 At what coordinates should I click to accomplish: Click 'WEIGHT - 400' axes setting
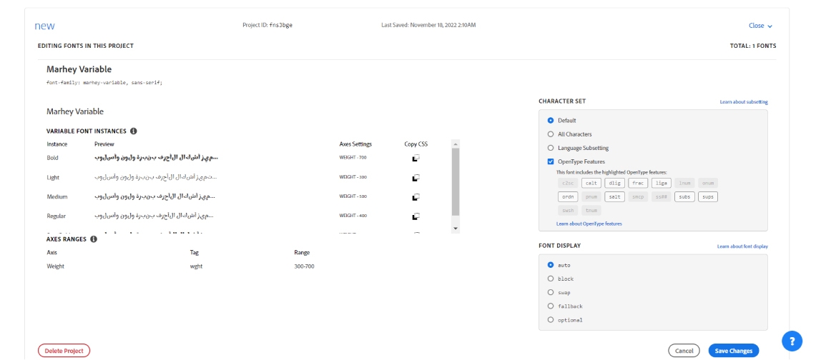[x=353, y=216]
